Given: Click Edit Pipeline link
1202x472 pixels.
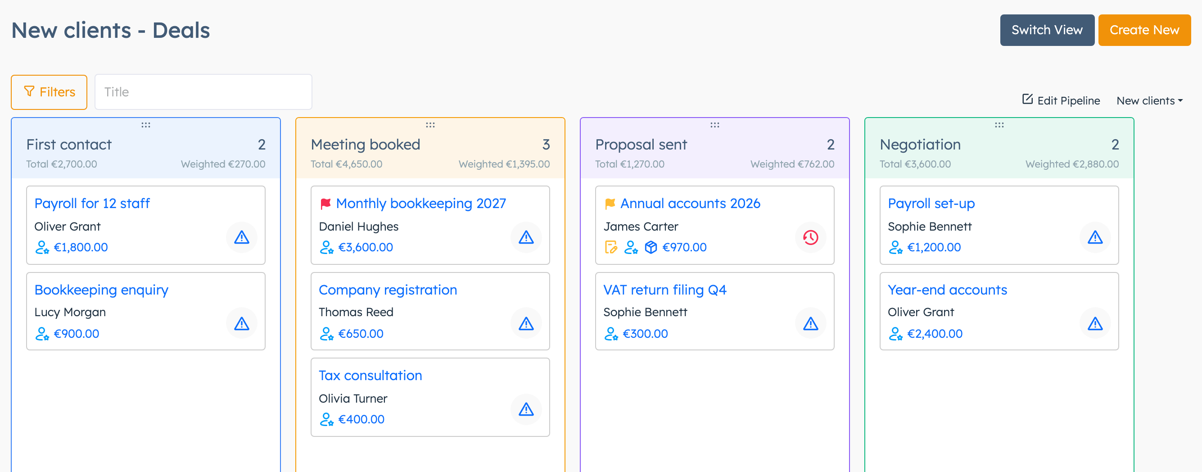Looking at the screenshot, I should click(1061, 100).
